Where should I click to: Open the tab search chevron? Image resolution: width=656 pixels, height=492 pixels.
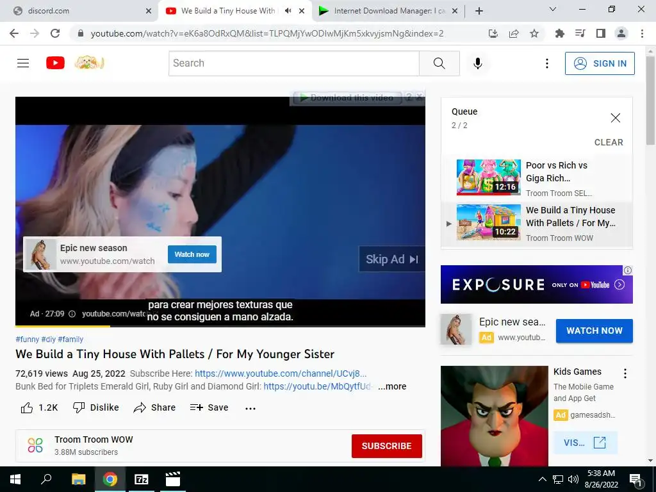(x=553, y=9)
